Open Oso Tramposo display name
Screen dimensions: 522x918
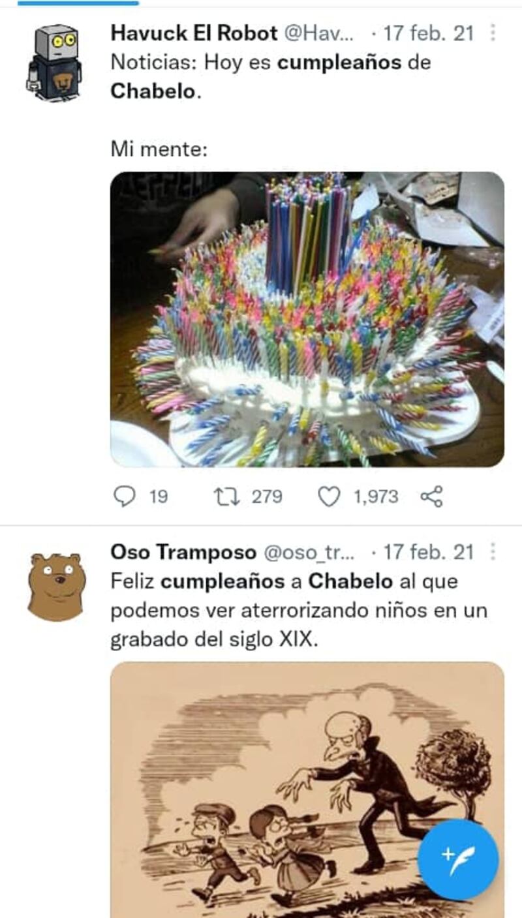pyautogui.click(x=183, y=553)
